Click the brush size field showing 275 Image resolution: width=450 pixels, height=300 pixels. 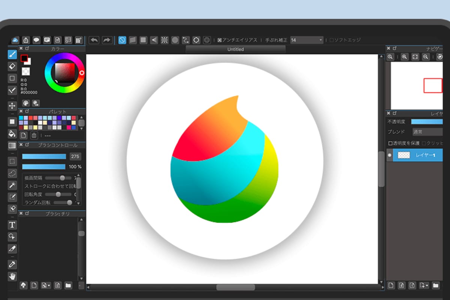(75, 156)
